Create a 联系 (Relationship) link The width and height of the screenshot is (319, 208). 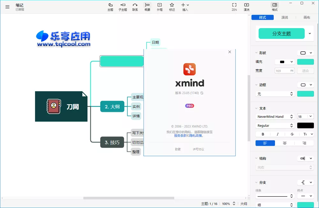click(x=135, y=6)
